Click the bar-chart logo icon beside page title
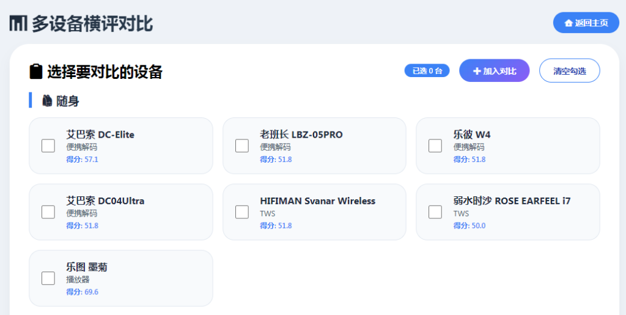Viewport: 626px width, 315px height. click(18, 24)
